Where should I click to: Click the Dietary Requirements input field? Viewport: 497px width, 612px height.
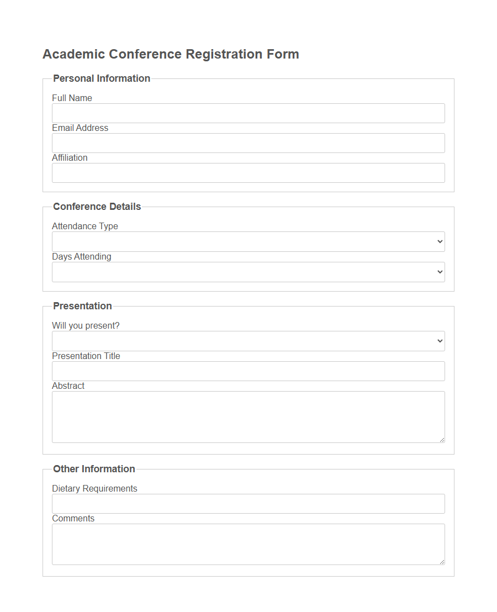coord(248,504)
